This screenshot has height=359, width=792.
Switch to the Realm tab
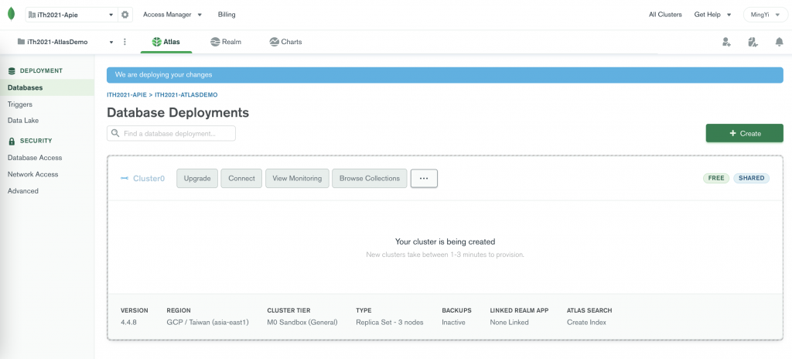[226, 42]
